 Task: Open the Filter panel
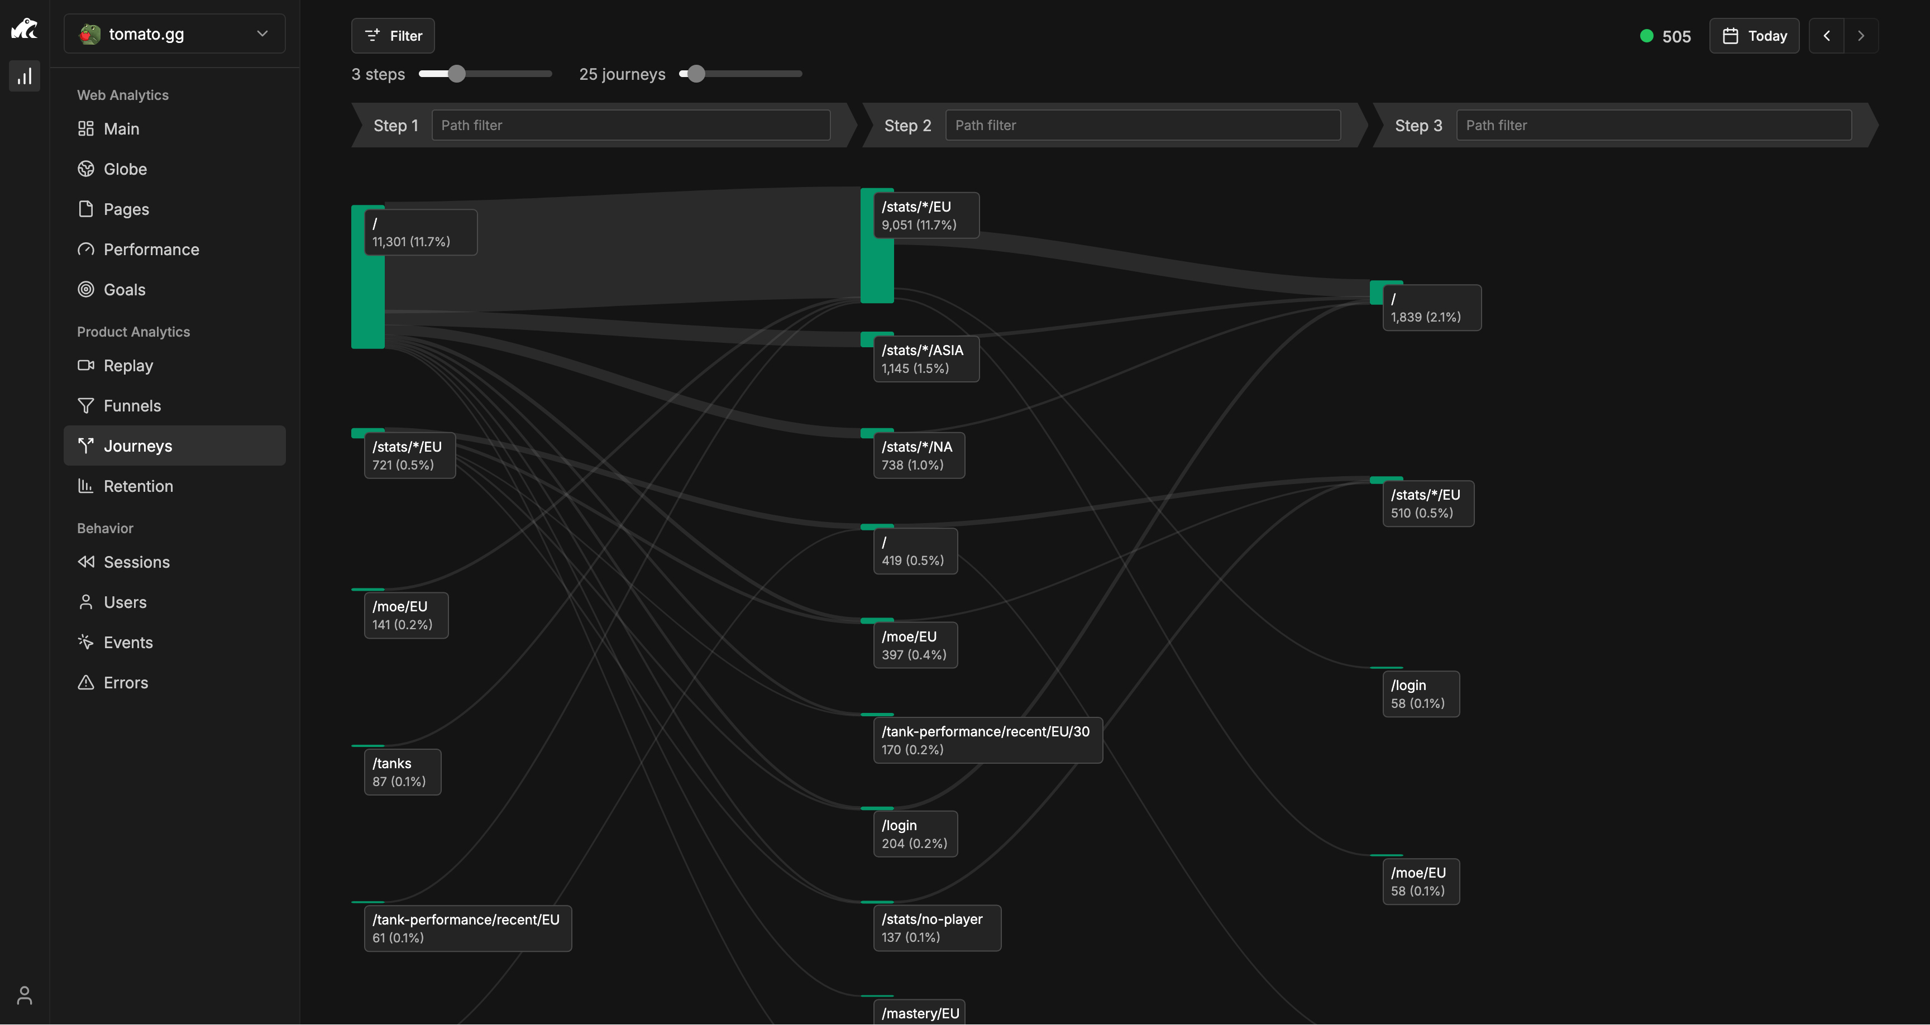point(392,35)
